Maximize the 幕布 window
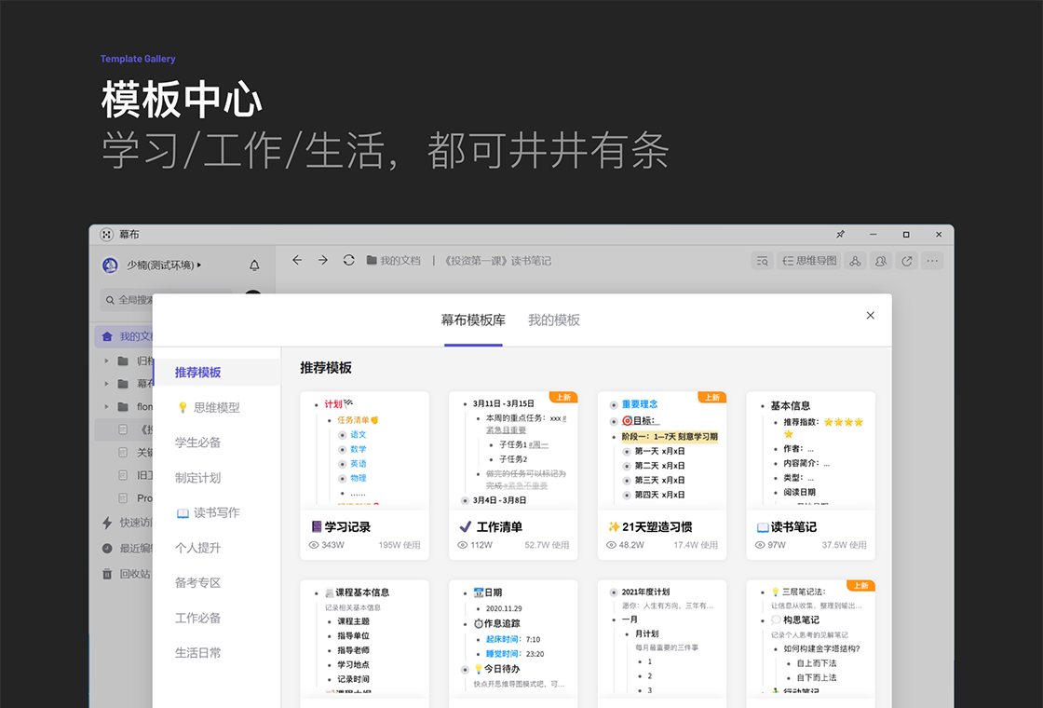Viewport: 1043px width, 708px height. pos(906,234)
